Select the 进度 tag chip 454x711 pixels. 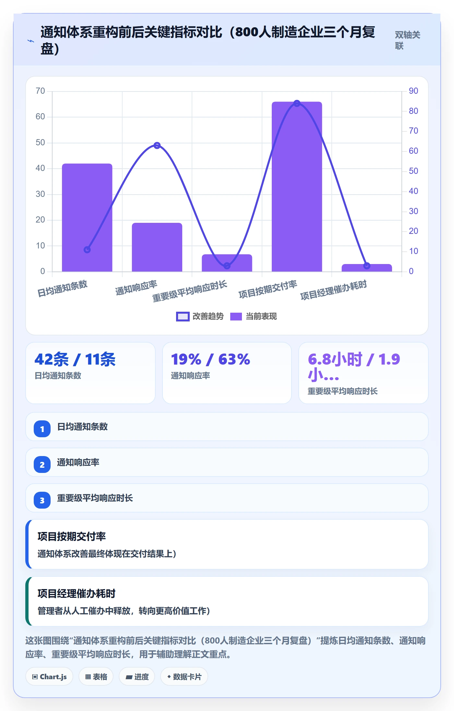pyautogui.click(x=137, y=677)
